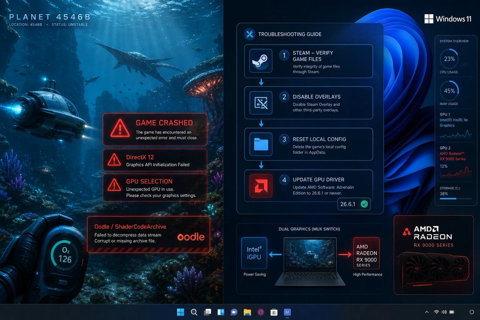Click the warning triangle on Game Crashed
The width and height of the screenshot is (480, 320).
click(120, 129)
